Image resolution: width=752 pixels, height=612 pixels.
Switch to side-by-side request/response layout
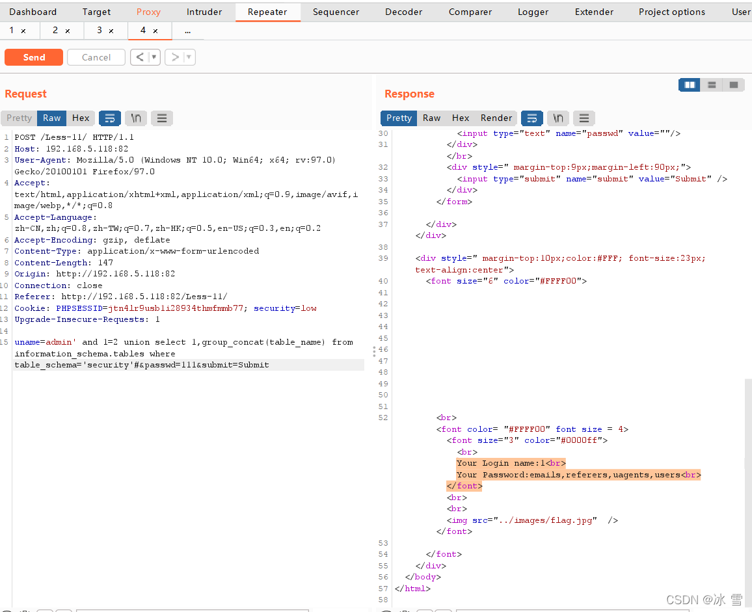click(690, 85)
